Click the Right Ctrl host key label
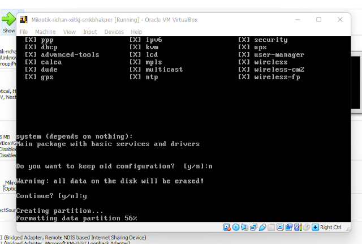This screenshot has width=362, height=244. tap(330, 228)
